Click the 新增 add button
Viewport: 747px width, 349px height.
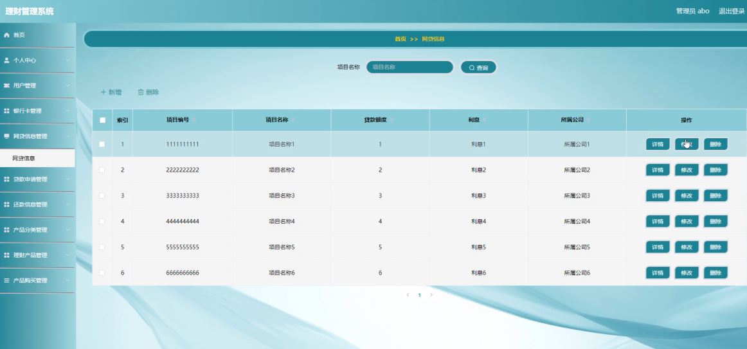pyautogui.click(x=111, y=93)
